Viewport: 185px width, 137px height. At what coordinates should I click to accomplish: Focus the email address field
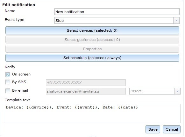pos(86,91)
